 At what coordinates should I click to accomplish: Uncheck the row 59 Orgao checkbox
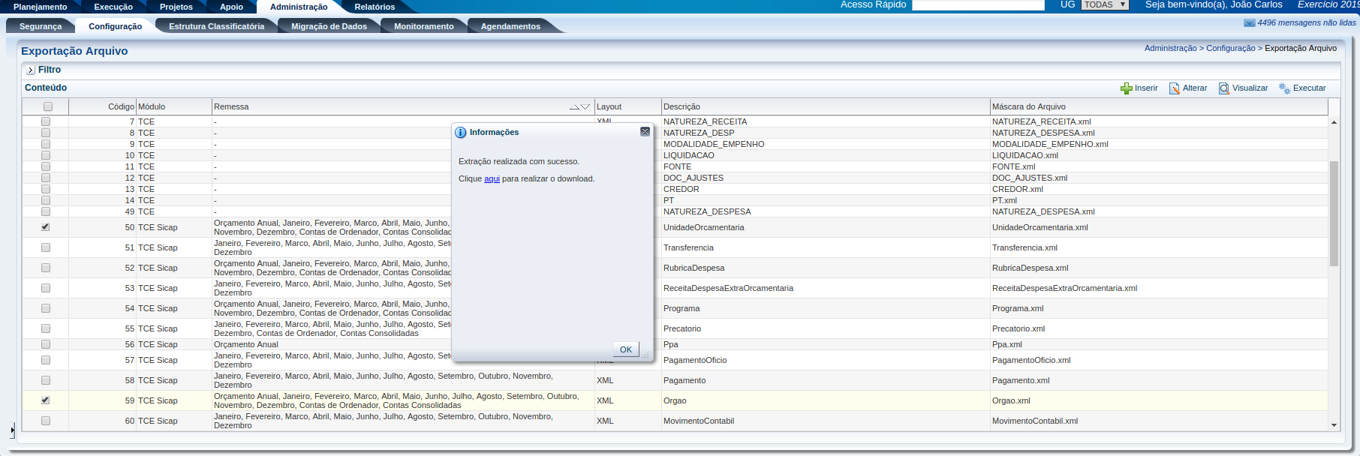[x=46, y=400]
